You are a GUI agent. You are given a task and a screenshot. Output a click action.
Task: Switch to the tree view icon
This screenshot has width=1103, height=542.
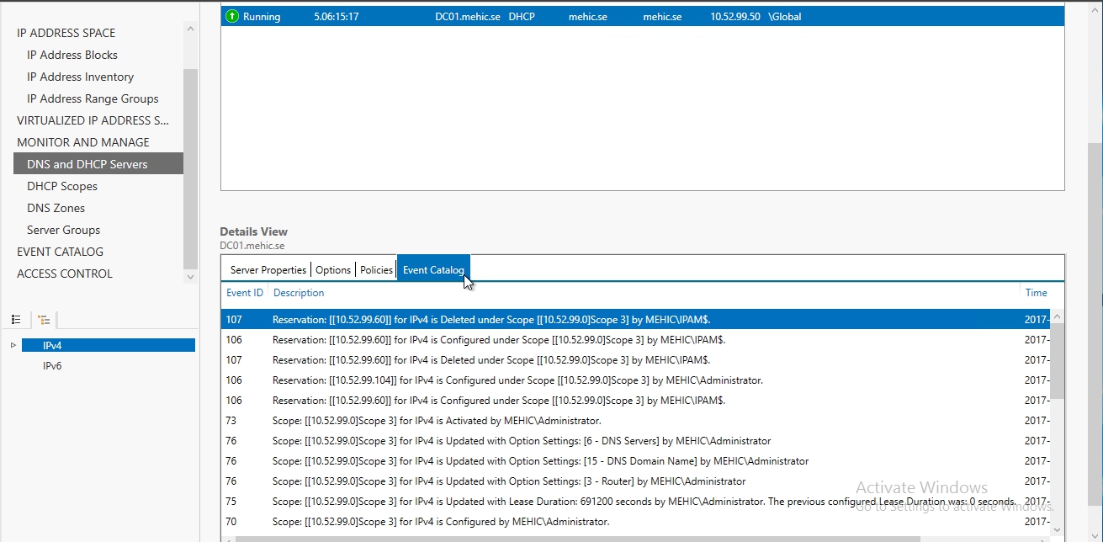click(44, 320)
